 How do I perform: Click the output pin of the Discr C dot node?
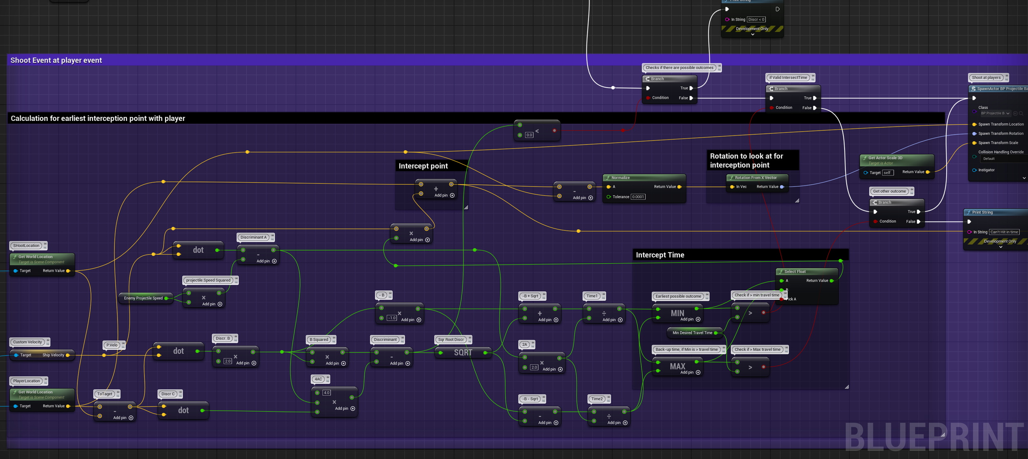(202, 410)
